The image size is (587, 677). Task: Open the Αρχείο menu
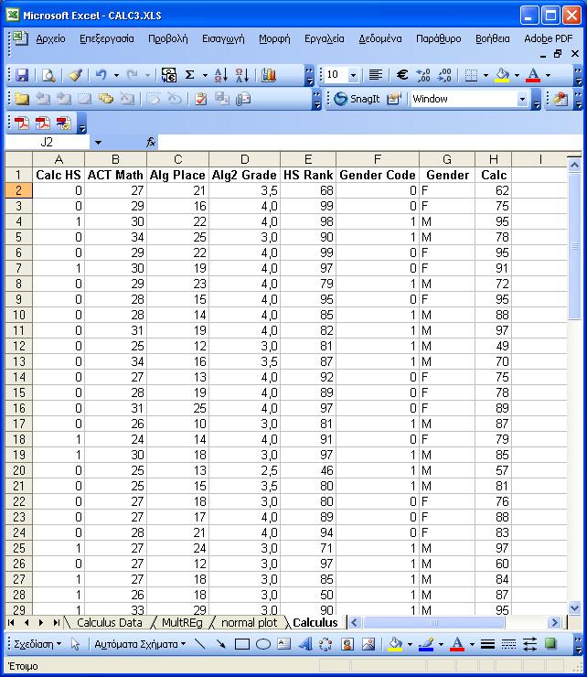tap(50, 38)
